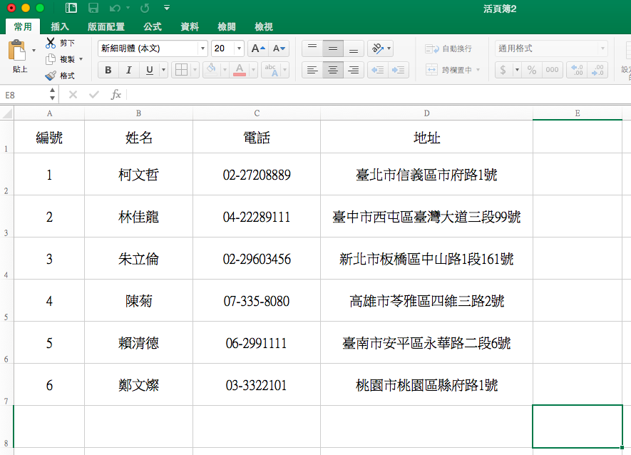Viewport: 631px width, 455px height.
Task: Click the Decrease Decimal icon
Action: point(597,70)
